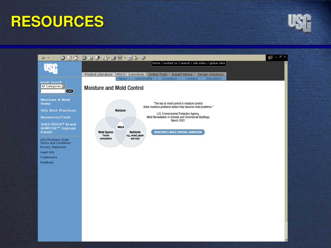Open USG Purchase Order Terms and Conditions

tap(55, 141)
